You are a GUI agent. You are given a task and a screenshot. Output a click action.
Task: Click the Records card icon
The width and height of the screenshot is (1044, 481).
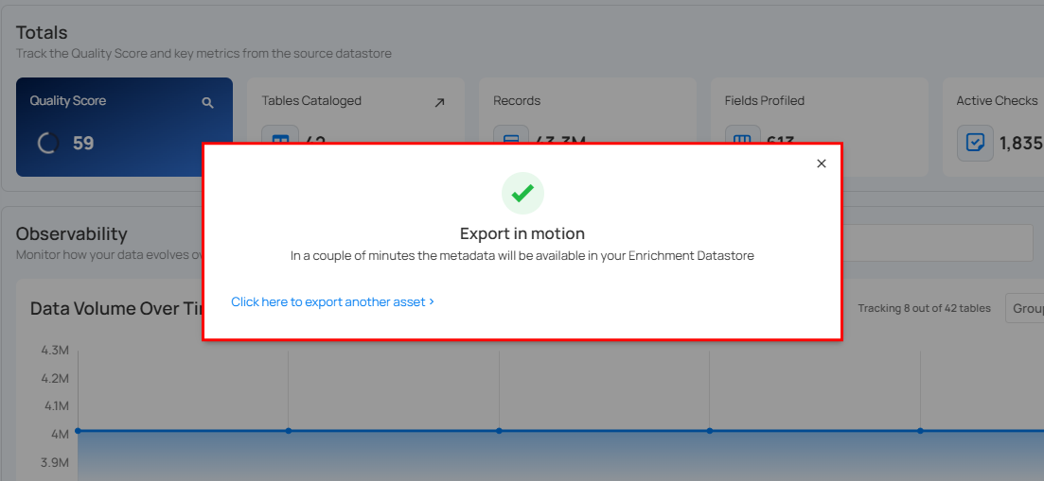(x=511, y=138)
